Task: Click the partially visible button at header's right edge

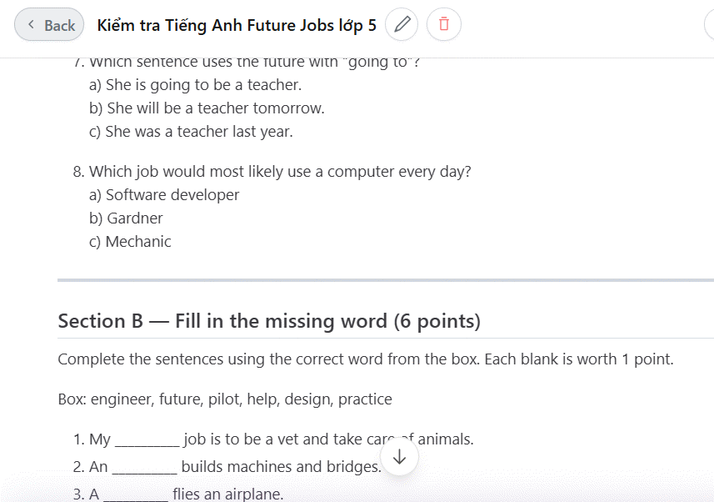Action: [x=709, y=25]
